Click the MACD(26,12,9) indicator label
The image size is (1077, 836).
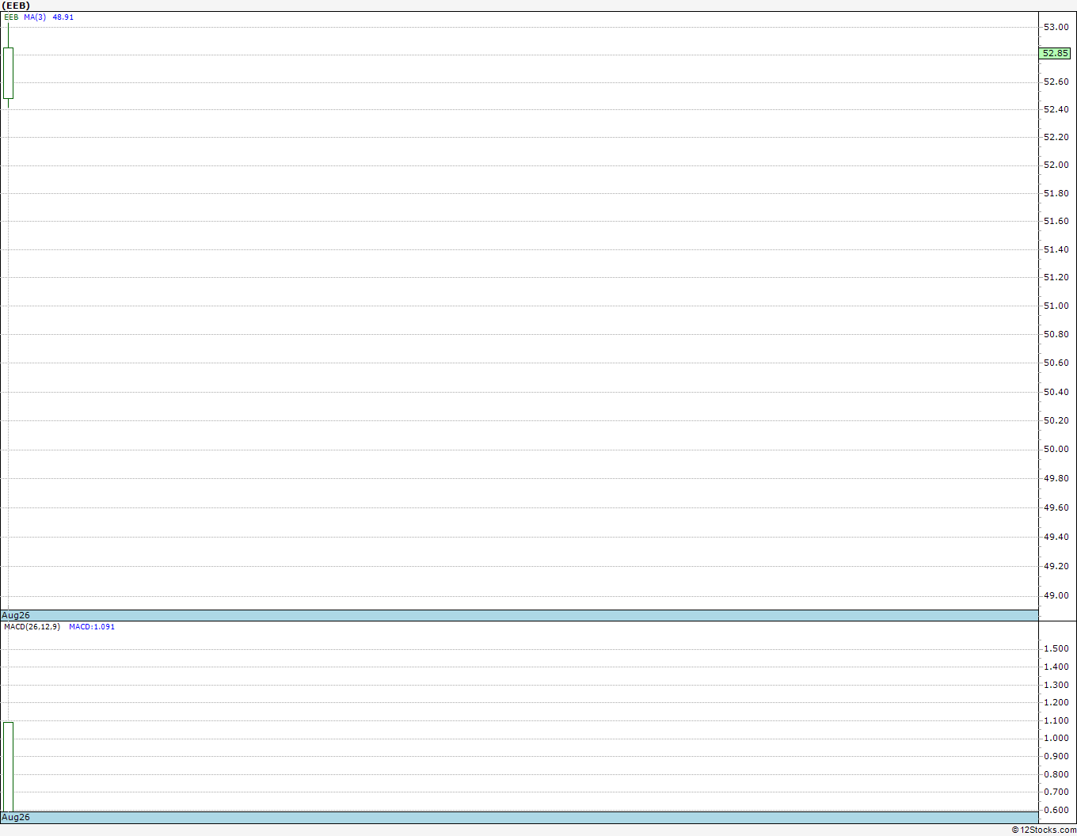(32, 627)
